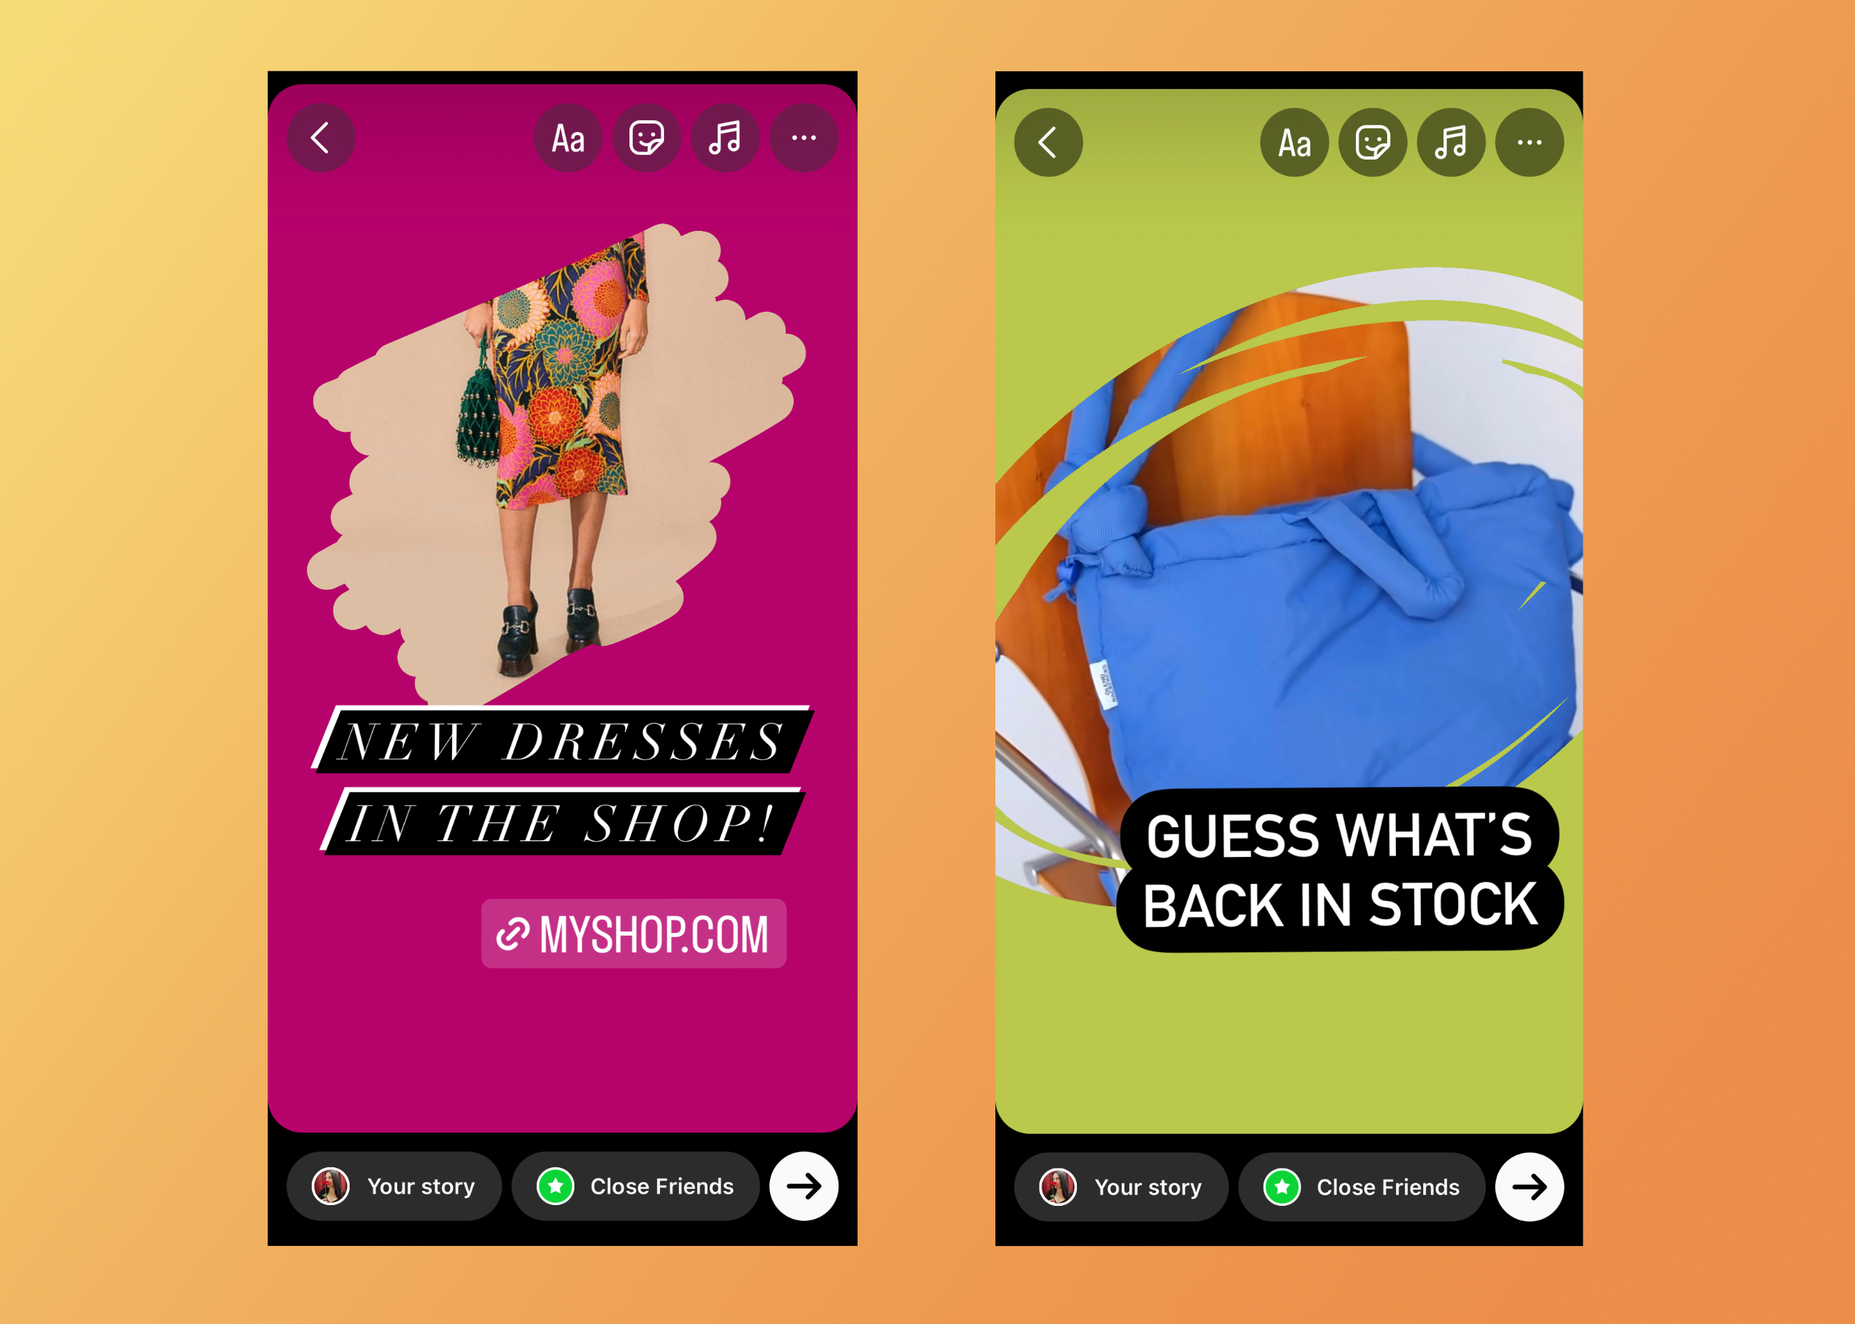Click the more options ellipsis on right story

[1530, 141]
